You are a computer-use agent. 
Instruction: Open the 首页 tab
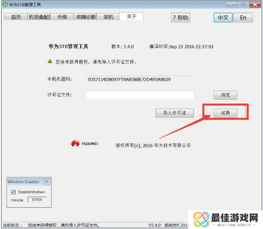(16, 17)
